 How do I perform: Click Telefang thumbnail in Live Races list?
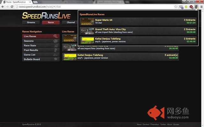[x=70, y=57]
